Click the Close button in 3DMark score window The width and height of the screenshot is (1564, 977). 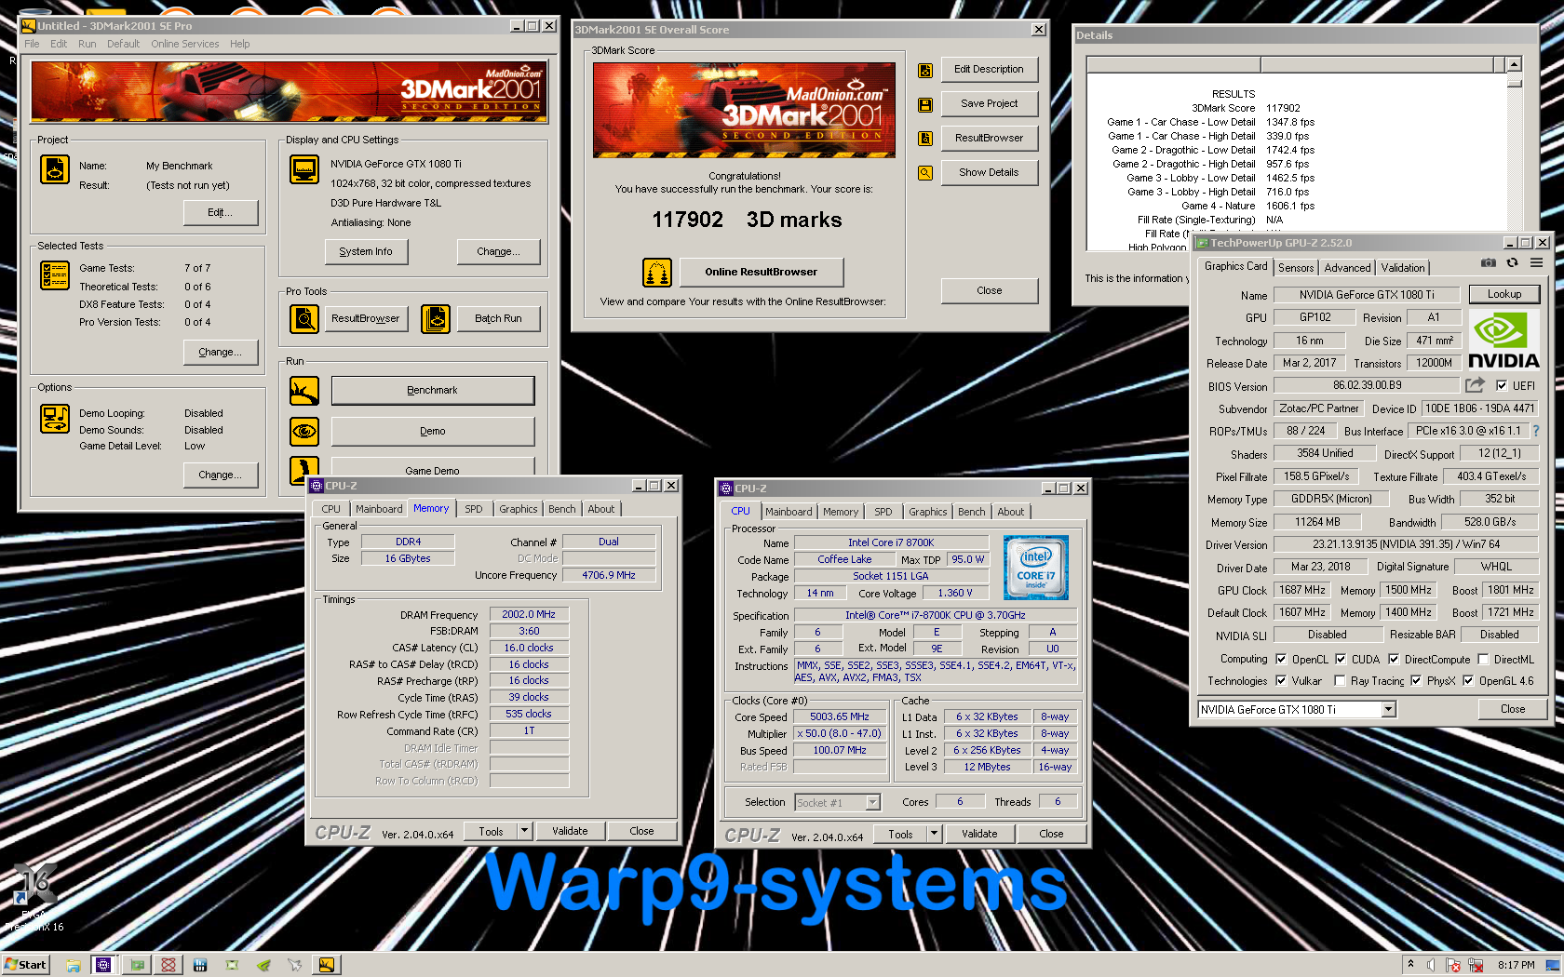989,290
